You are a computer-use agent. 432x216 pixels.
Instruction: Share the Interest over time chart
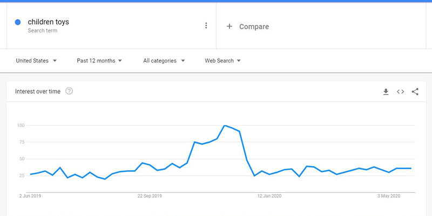[x=415, y=92]
